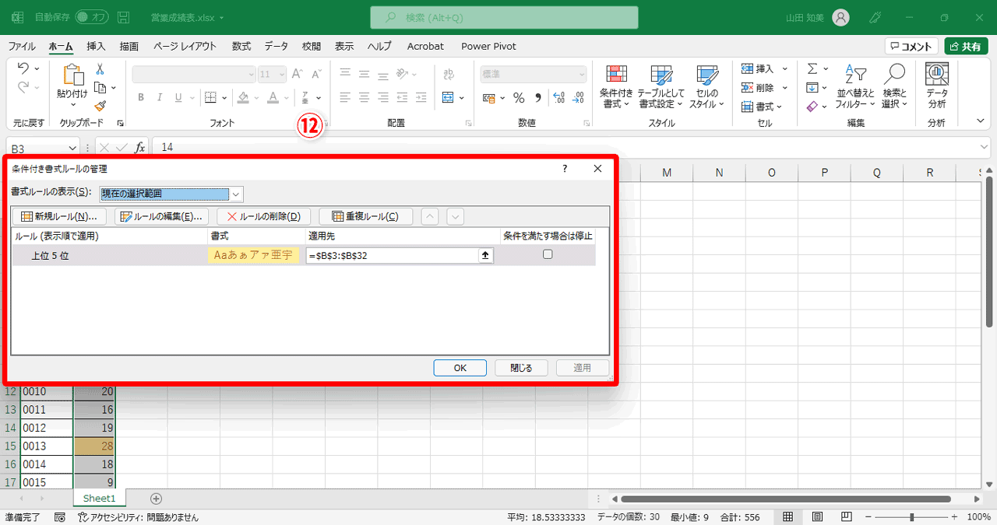This screenshot has width=997, height=525.
Task: Click the search box 検索 (Alt+Q)
Action: (504, 17)
